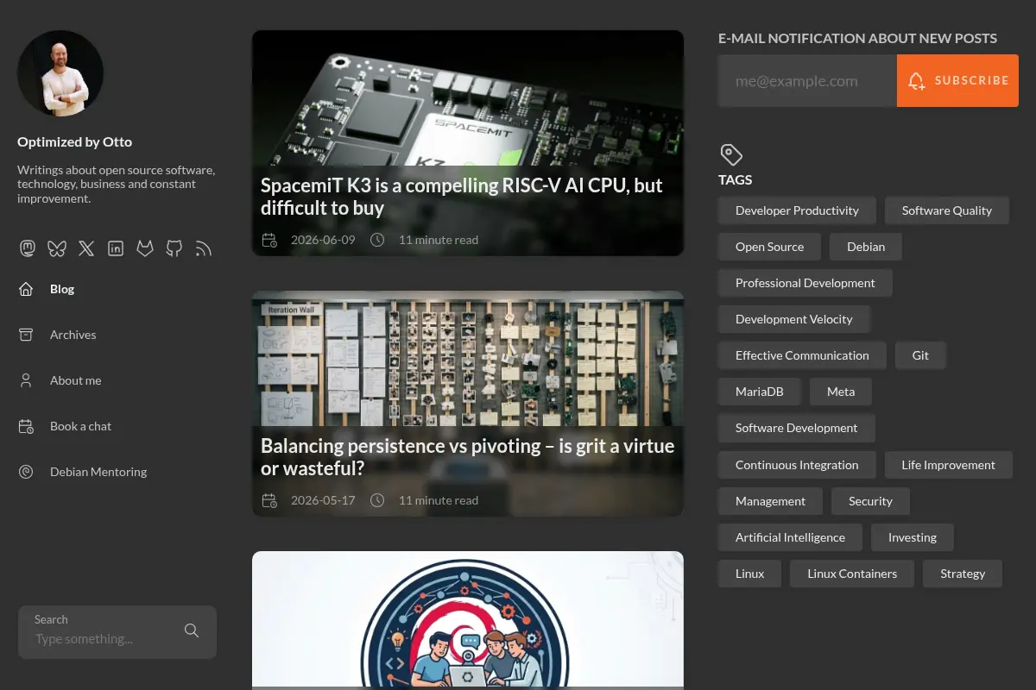Focus the me@example.com email field
The image size is (1036, 690).
pyautogui.click(x=807, y=81)
